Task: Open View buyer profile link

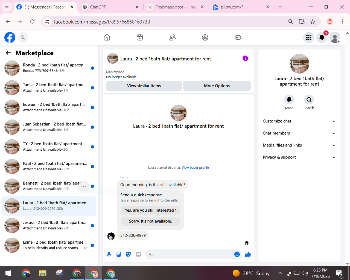Action: click(195, 168)
